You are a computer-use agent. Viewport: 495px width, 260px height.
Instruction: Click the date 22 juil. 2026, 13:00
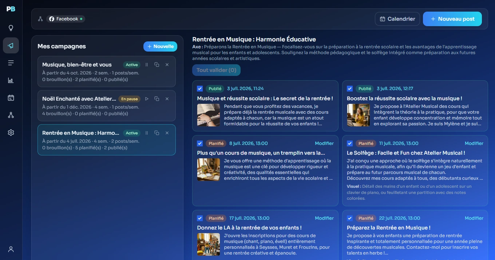pyautogui.click(x=400, y=218)
